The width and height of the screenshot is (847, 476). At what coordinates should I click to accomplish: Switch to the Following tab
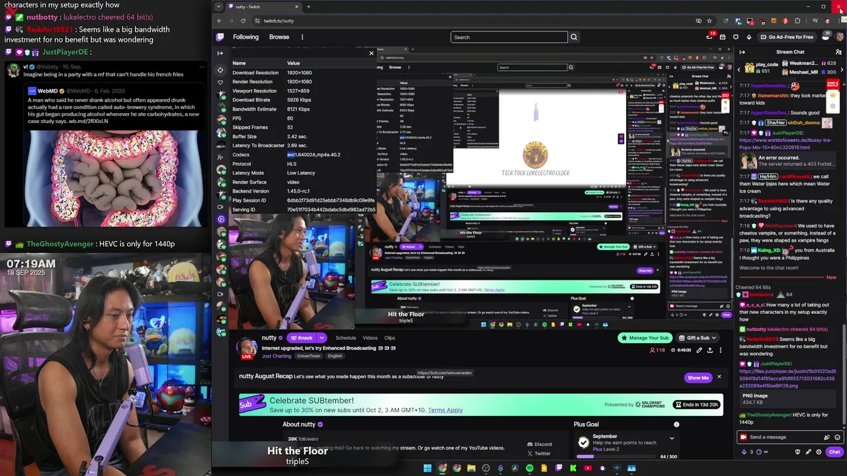pos(245,37)
